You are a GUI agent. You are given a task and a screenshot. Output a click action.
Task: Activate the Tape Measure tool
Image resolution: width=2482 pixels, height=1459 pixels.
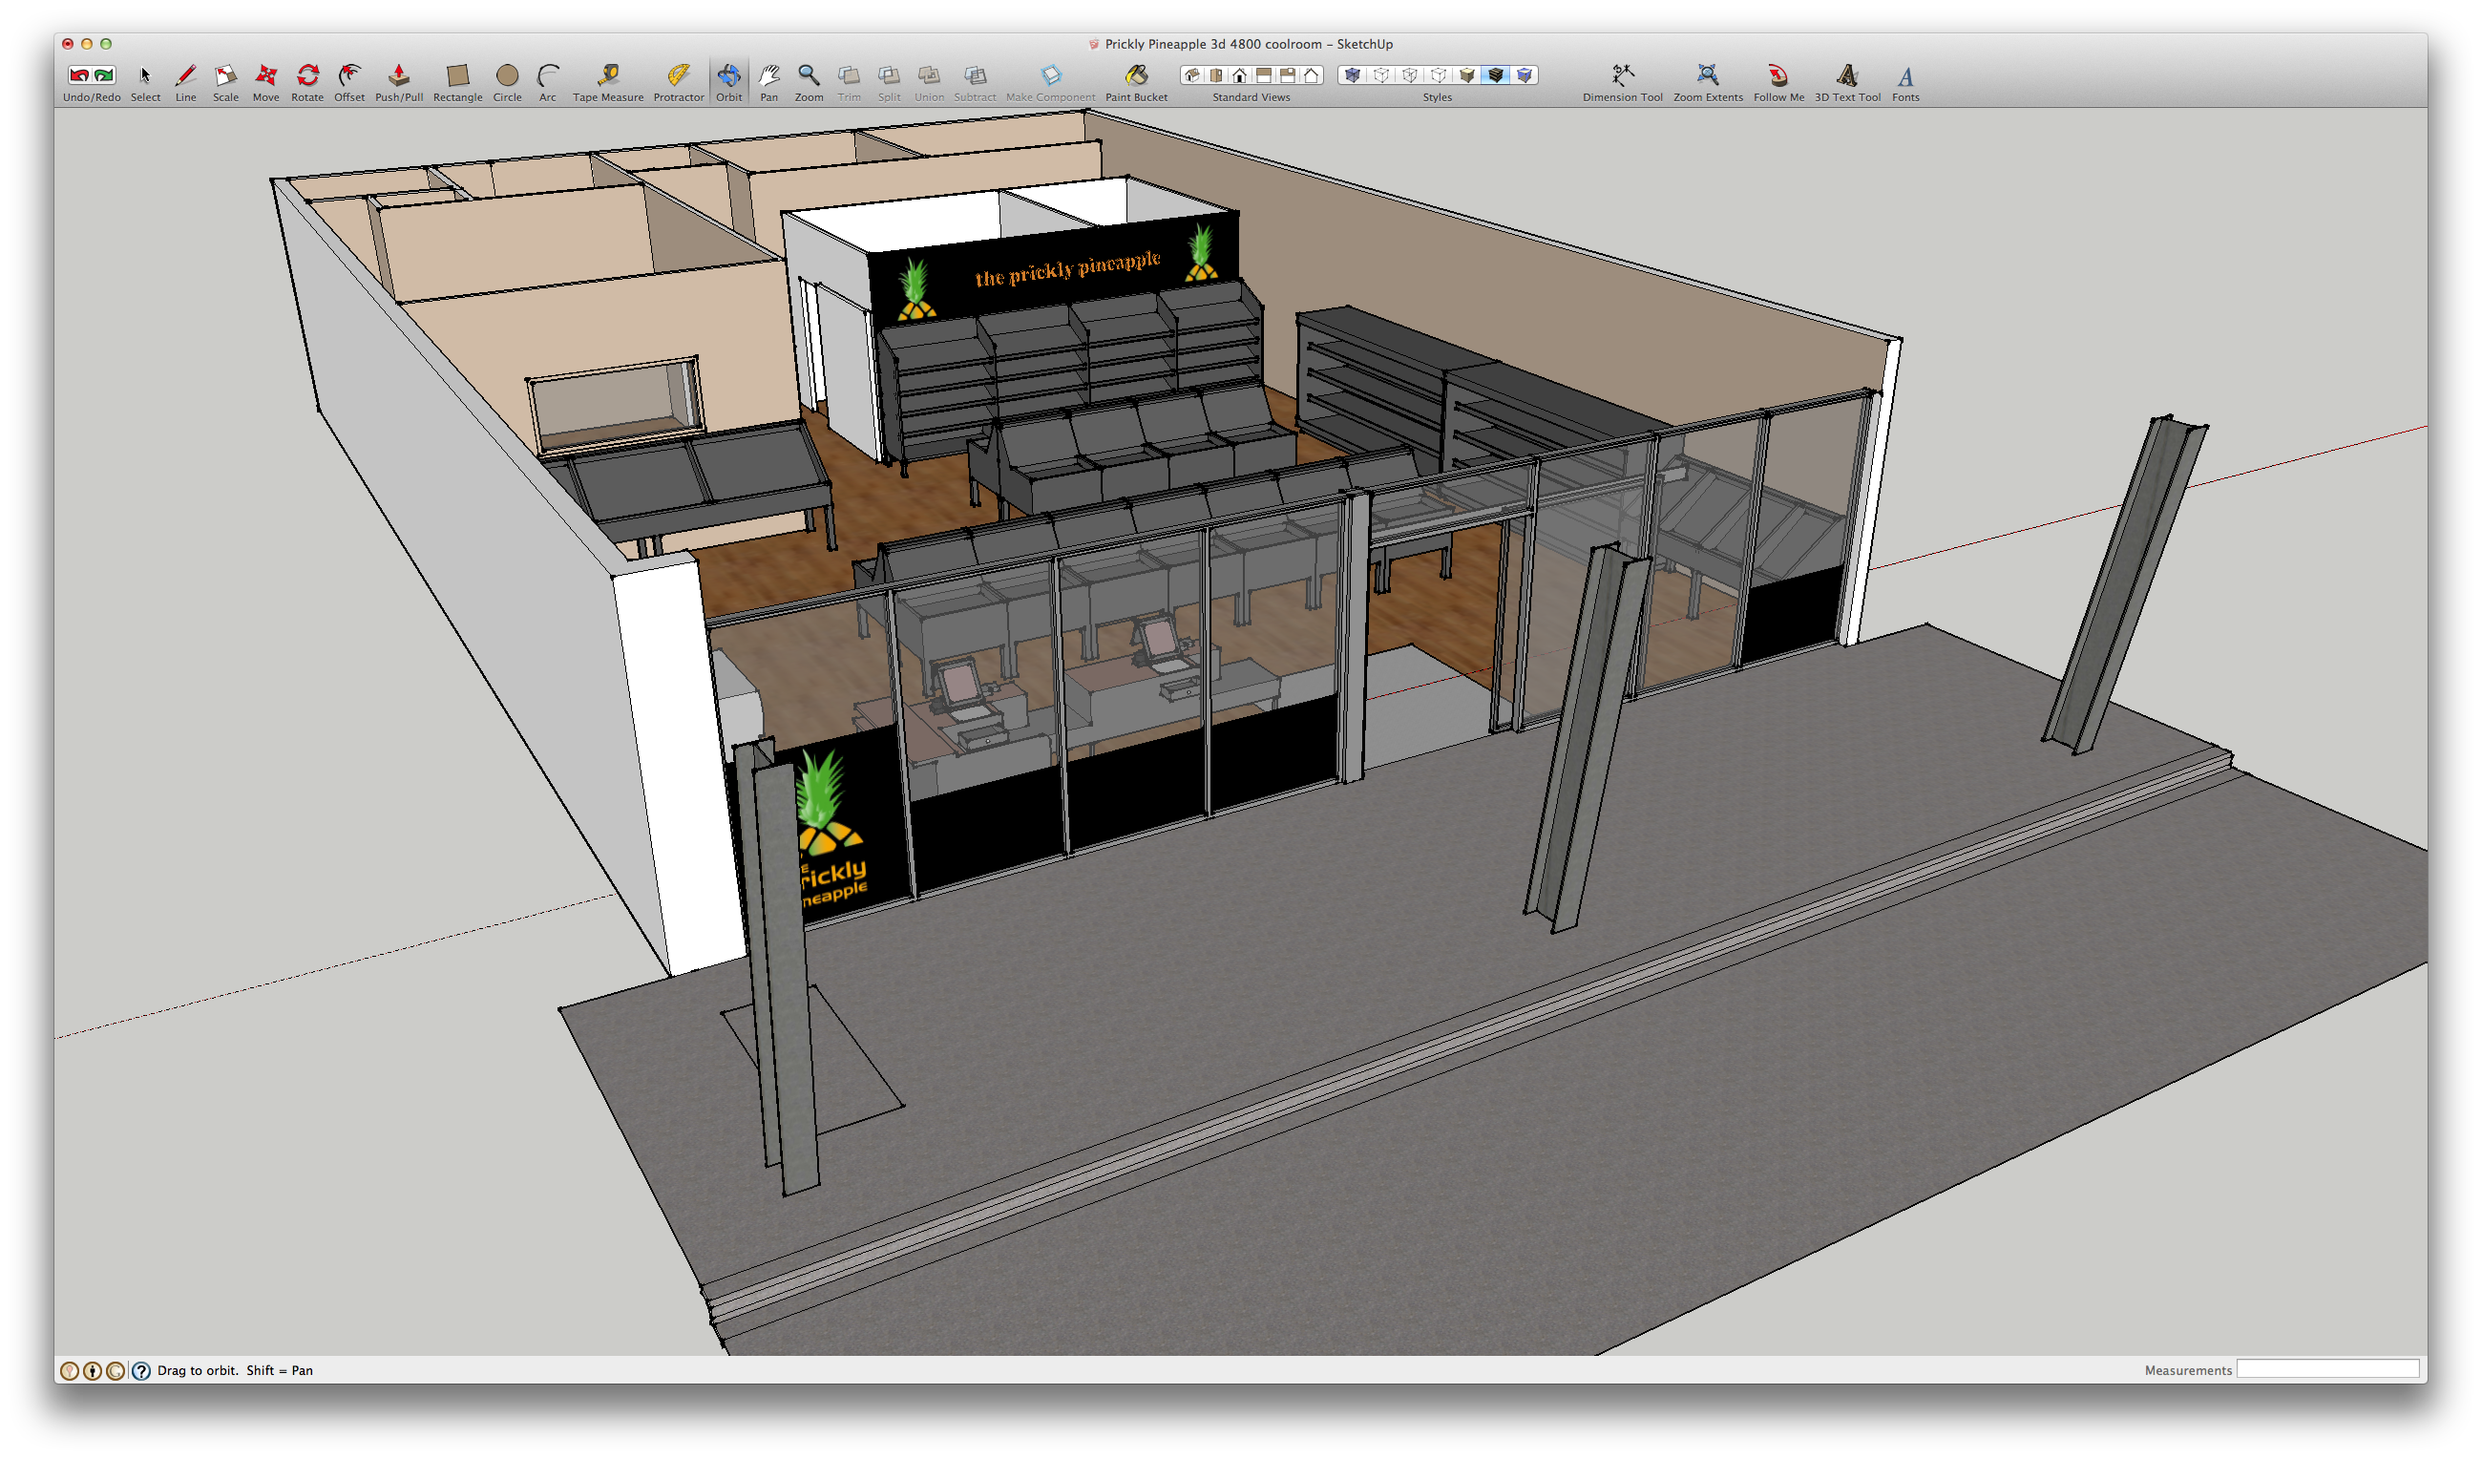[608, 75]
